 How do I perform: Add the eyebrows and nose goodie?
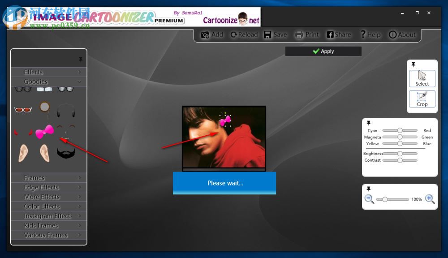(66, 131)
